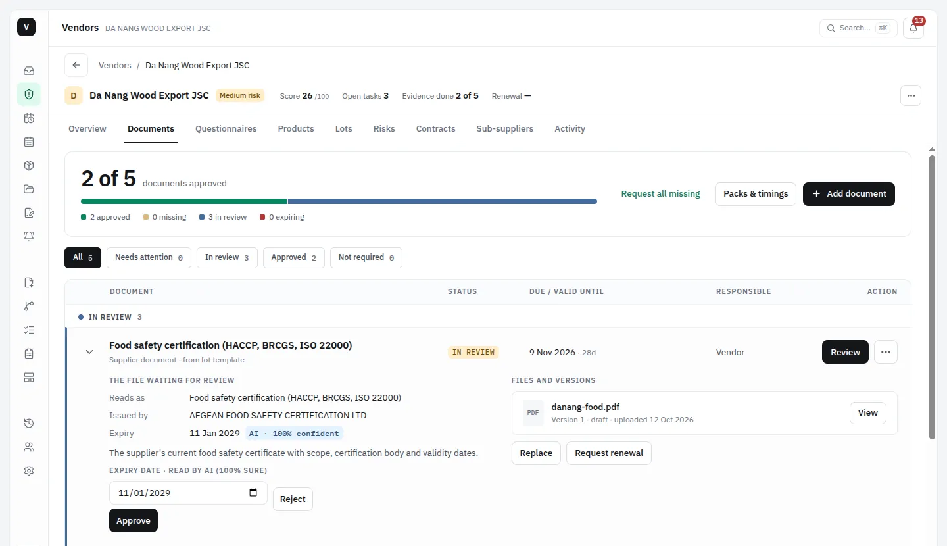Open the box (products) sidebar icon
The width and height of the screenshot is (947, 546).
coord(29,166)
